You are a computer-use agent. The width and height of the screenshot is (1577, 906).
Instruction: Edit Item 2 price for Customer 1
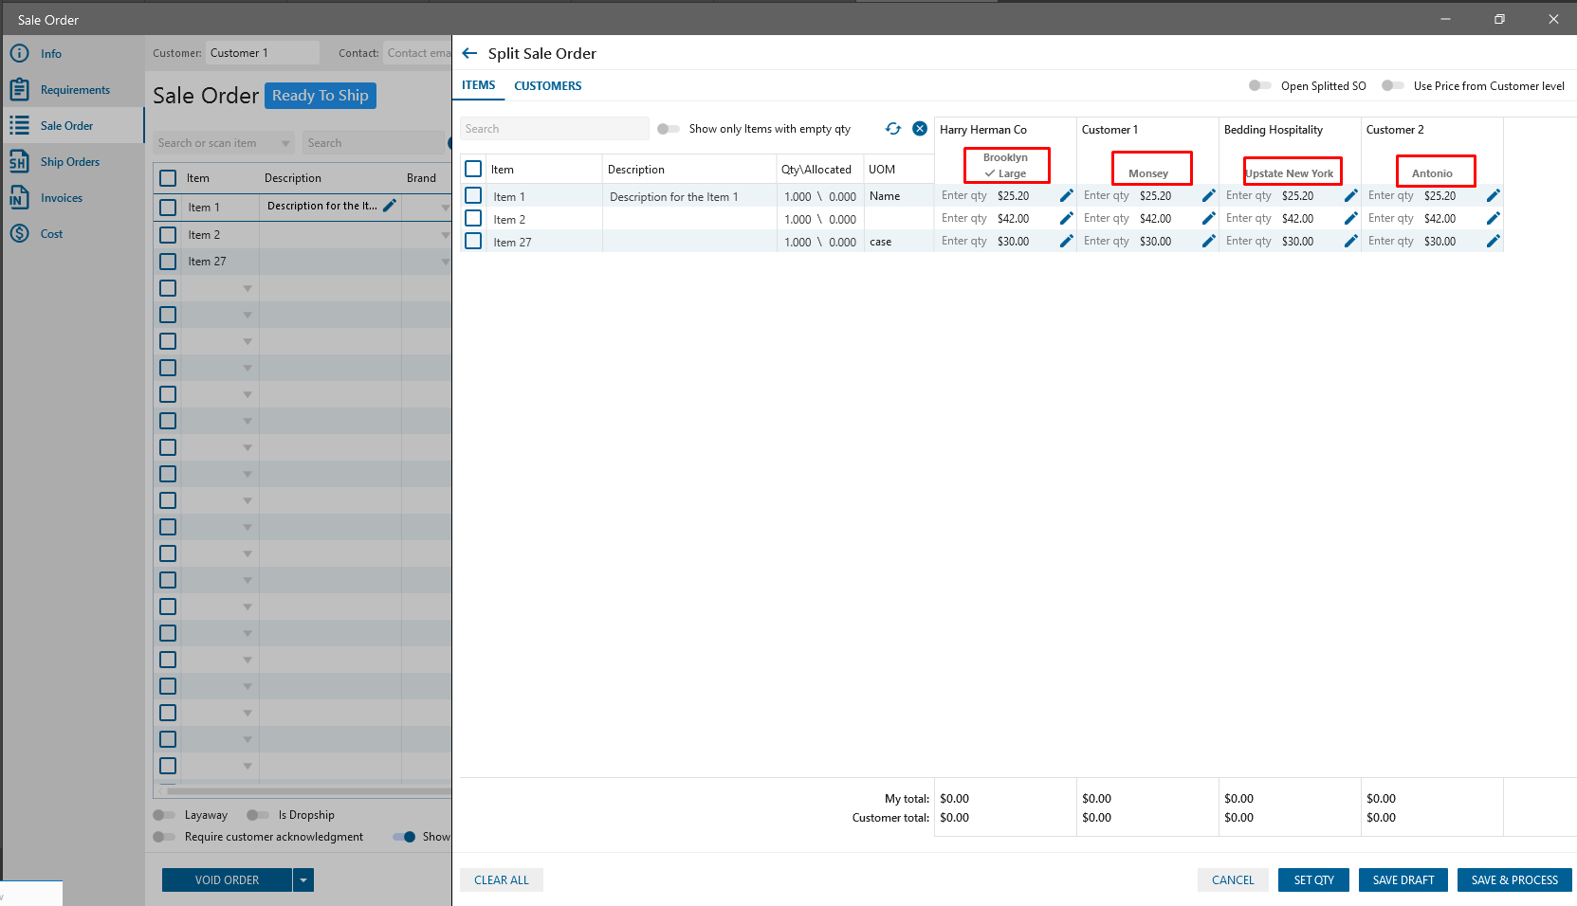pyautogui.click(x=1208, y=218)
